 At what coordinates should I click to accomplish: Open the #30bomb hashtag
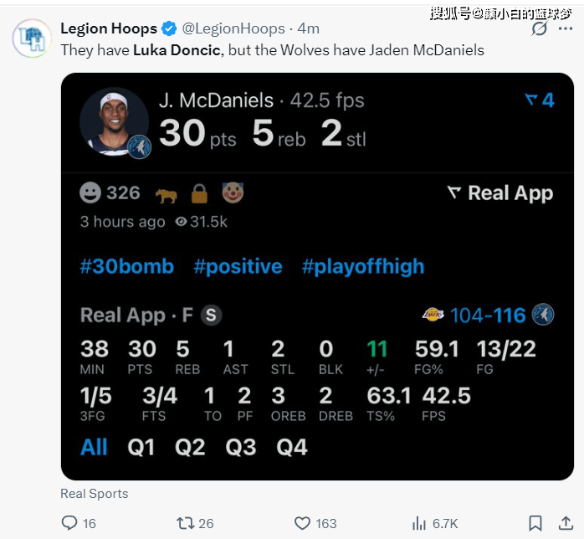(127, 266)
